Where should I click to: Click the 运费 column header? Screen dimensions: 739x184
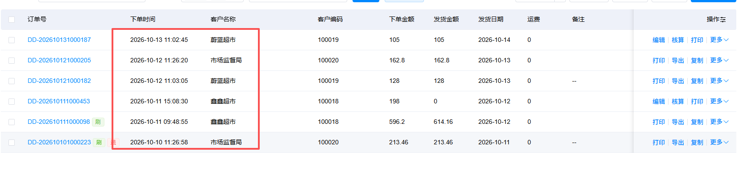click(534, 19)
